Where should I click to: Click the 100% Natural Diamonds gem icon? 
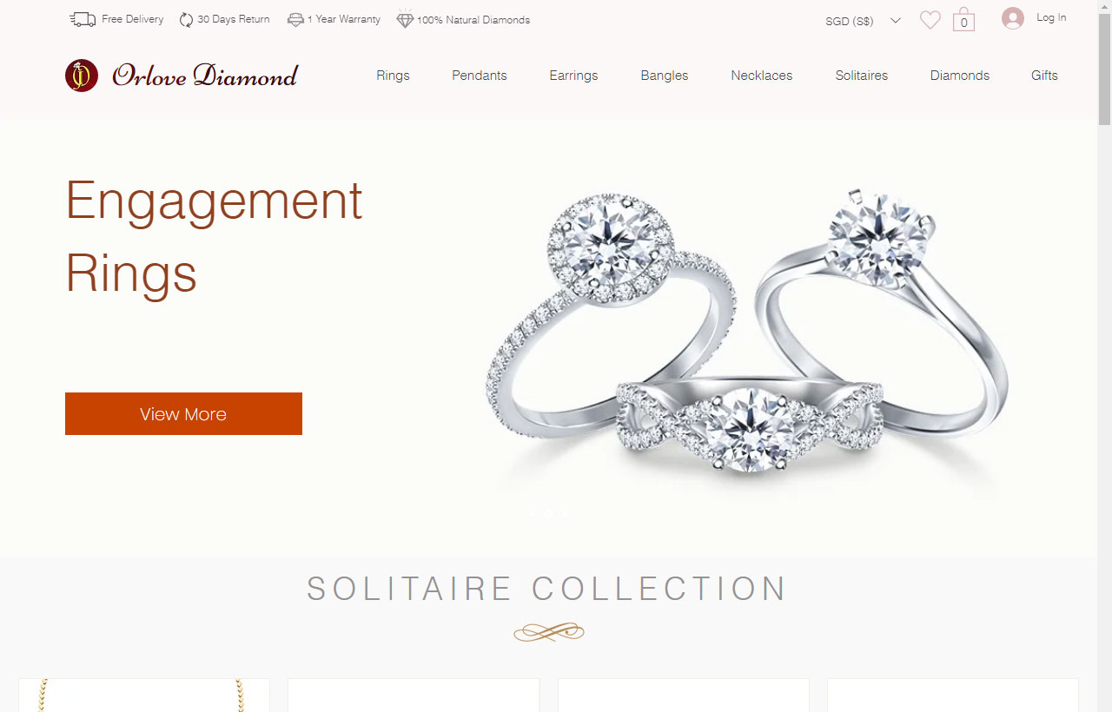405,18
